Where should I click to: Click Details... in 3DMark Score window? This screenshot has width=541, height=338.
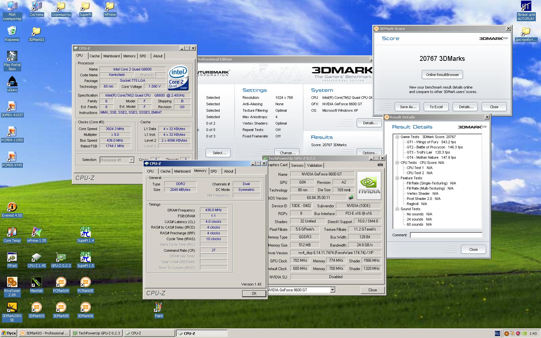click(466, 107)
